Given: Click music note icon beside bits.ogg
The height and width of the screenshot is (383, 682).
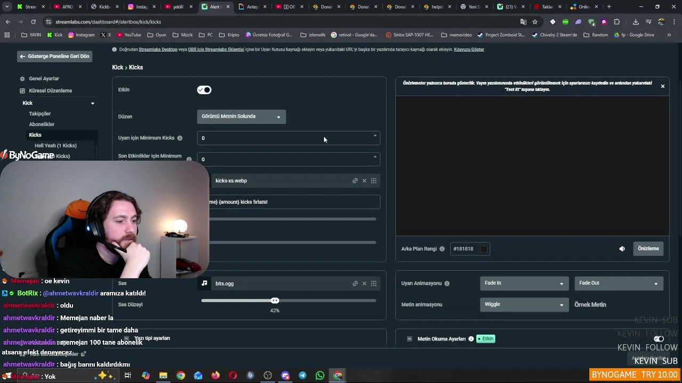Looking at the screenshot, I should pos(204,284).
